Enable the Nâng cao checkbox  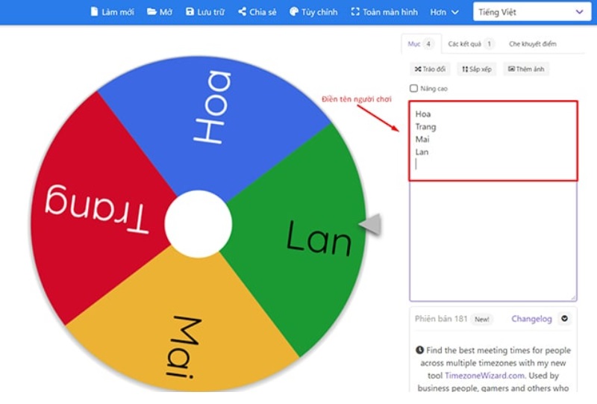click(x=414, y=89)
